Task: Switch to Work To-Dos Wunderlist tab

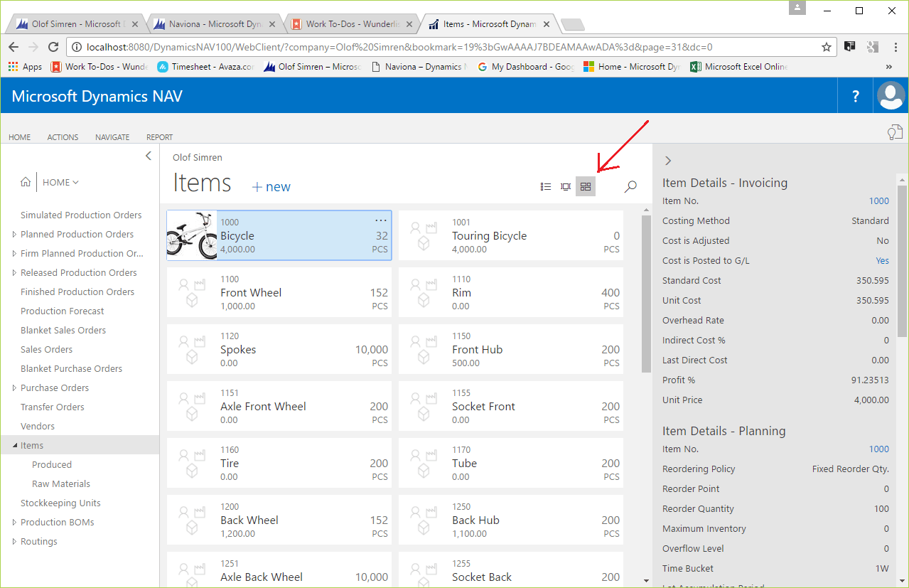Action: (351, 24)
